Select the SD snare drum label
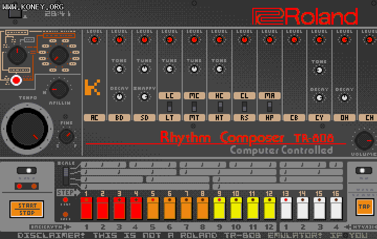This screenshot has width=377, height=239. pos(145,118)
